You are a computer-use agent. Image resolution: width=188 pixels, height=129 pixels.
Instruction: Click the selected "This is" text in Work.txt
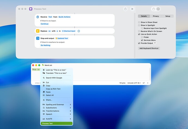[36, 69]
